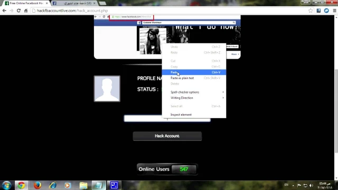Image resolution: width=338 pixels, height=190 pixels.
Task: Click the address bar URL
Action: pos(72,11)
